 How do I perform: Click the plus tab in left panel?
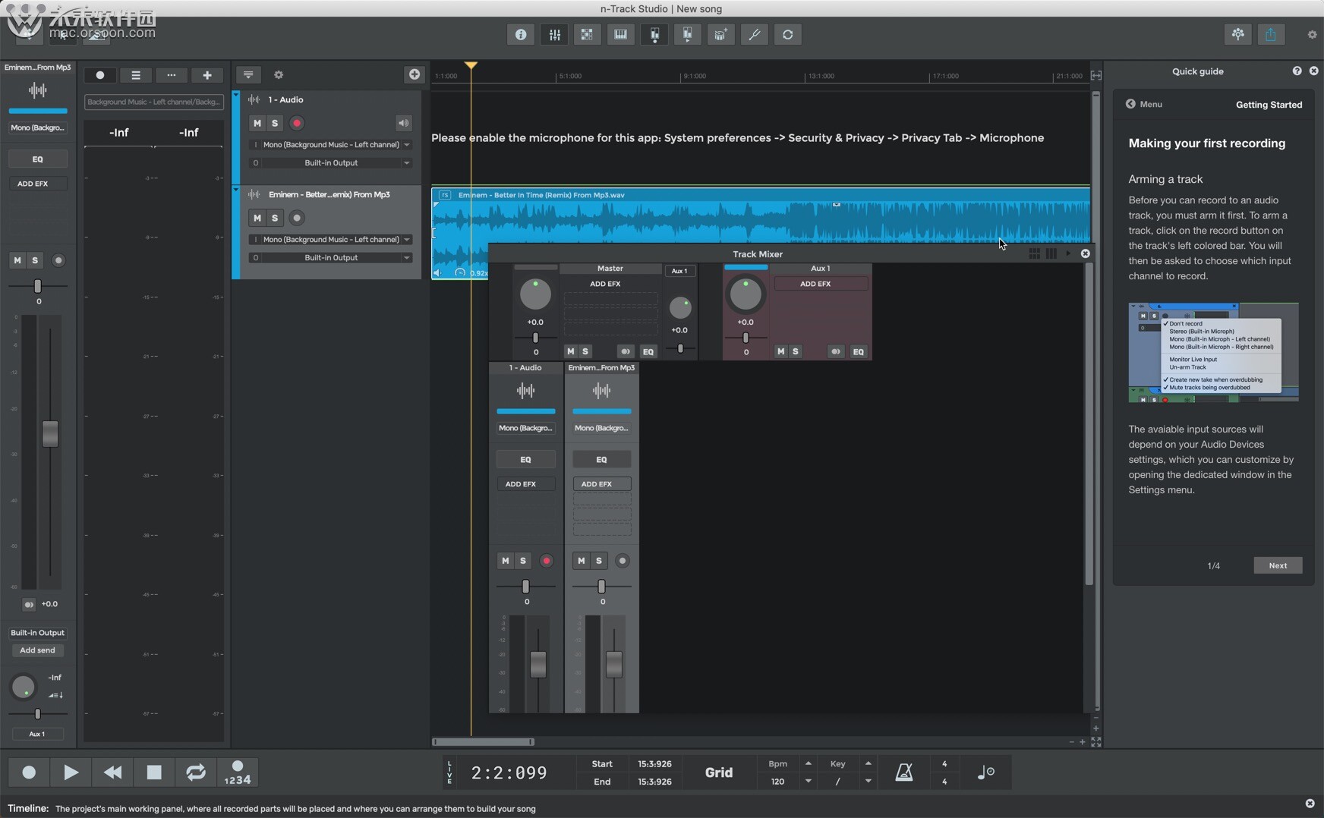207,75
